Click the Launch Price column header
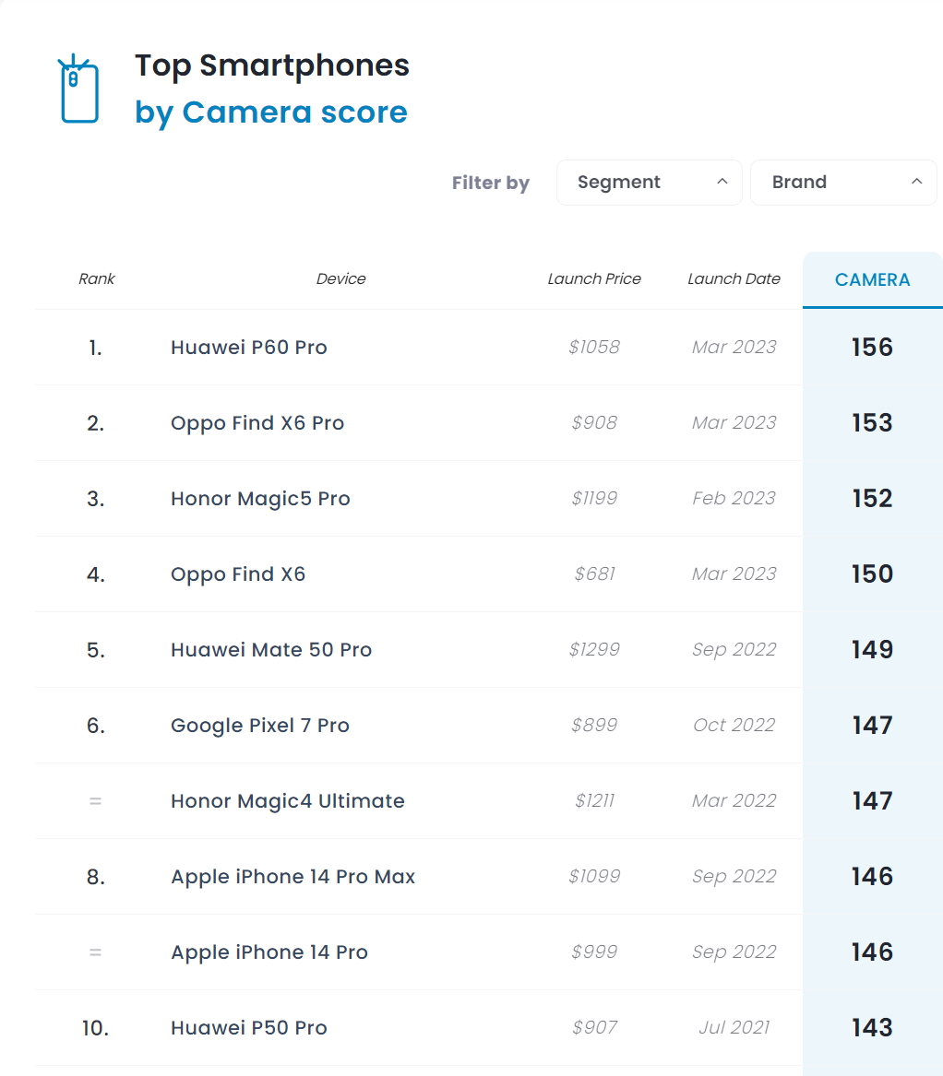 pyautogui.click(x=594, y=279)
